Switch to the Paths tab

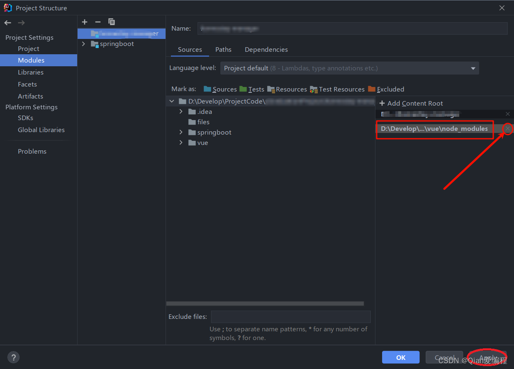pyautogui.click(x=223, y=49)
